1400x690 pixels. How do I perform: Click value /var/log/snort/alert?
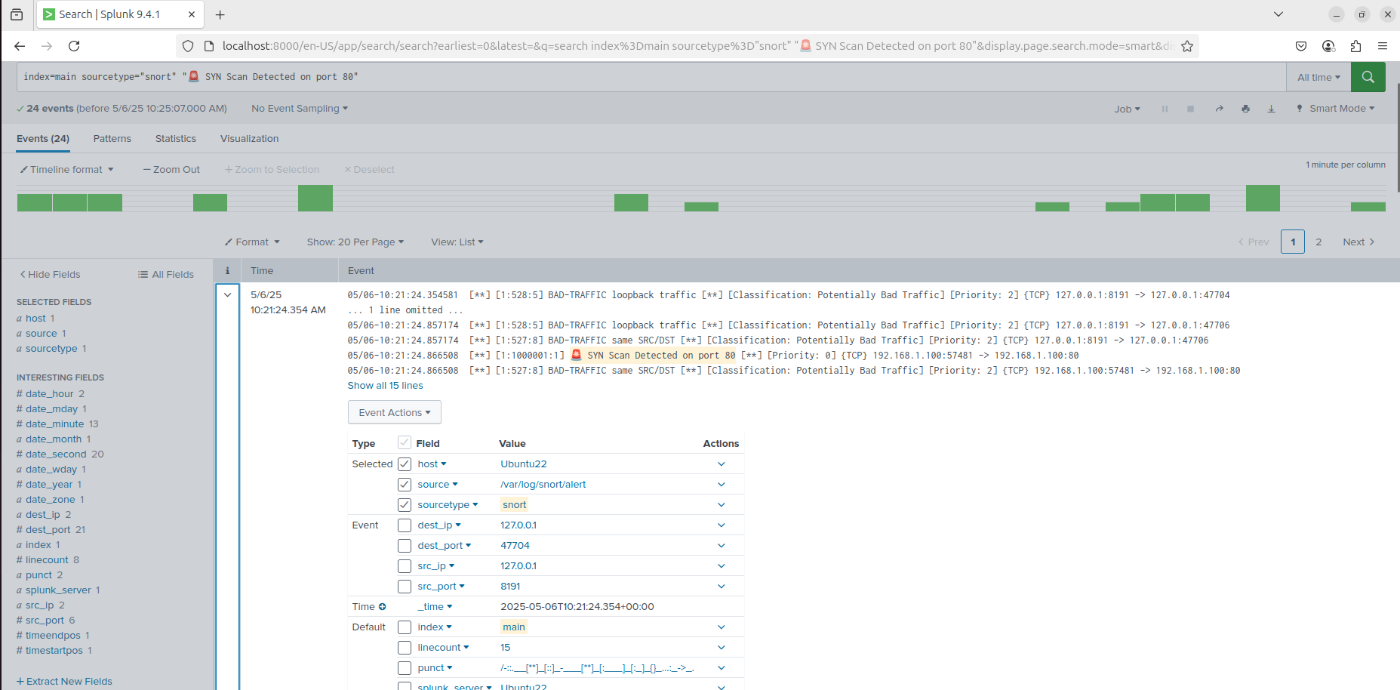coord(543,485)
